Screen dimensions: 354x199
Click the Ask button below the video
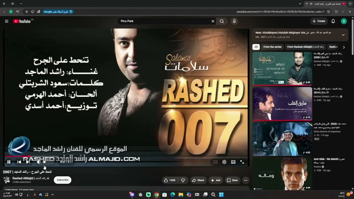[x=215, y=180]
